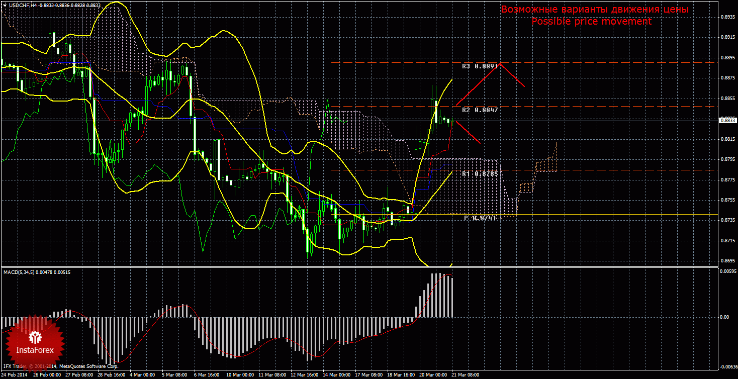Click the current price tag 0.8833
Image resolution: width=738 pixels, height=379 pixels.
(x=727, y=121)
